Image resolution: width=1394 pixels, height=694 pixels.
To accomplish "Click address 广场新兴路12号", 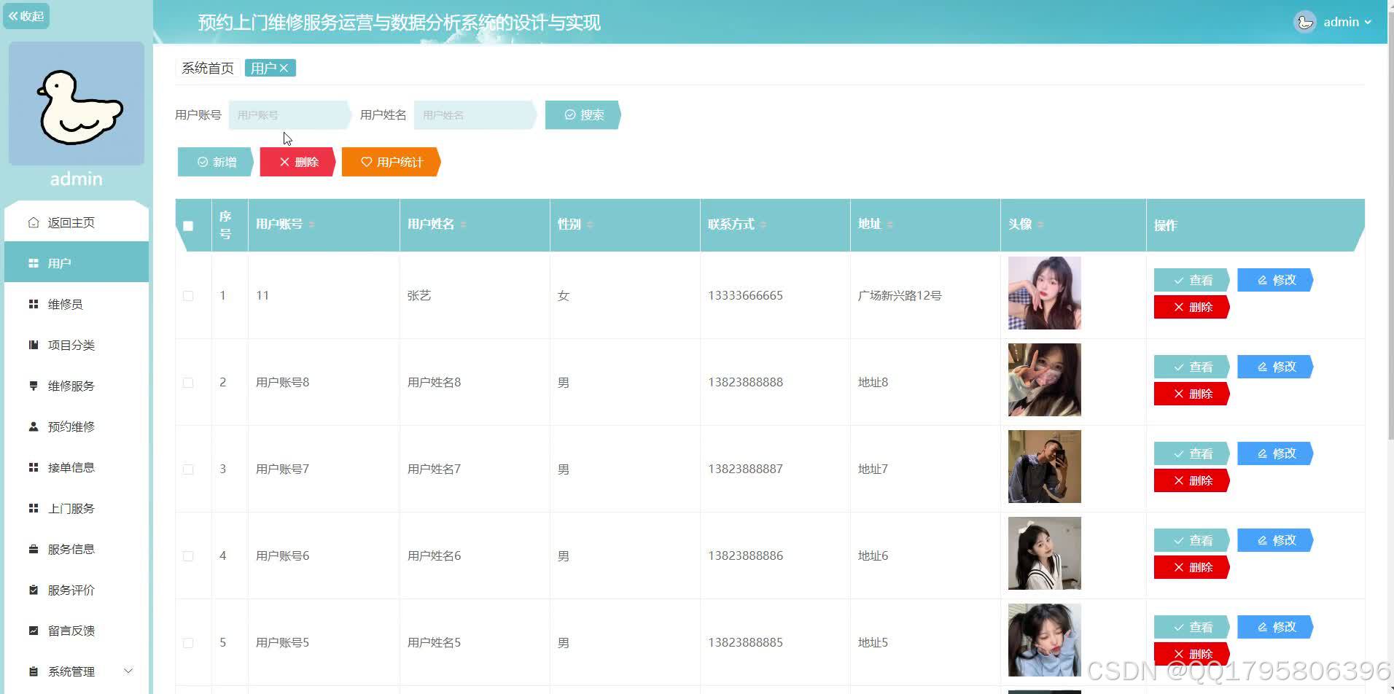I will [900, 295].
